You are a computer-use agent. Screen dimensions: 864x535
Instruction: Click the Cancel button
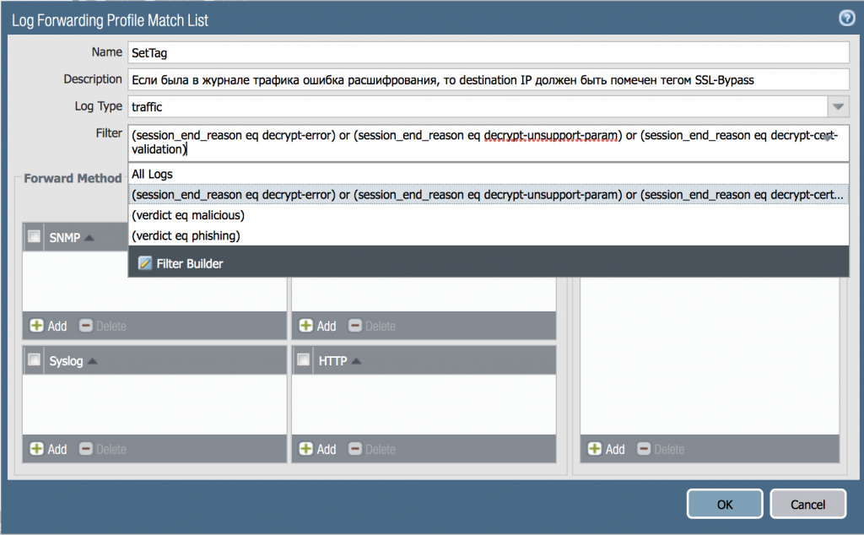(x=807, y=504)
